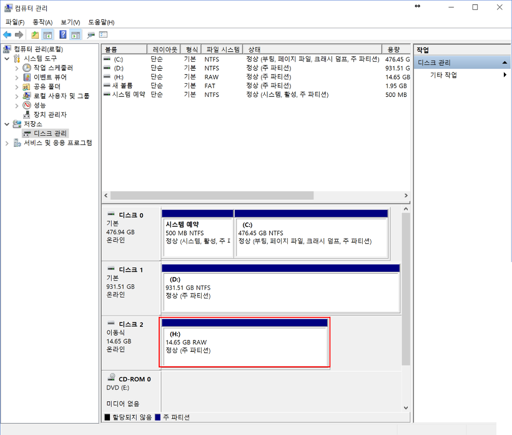Collapse the 디스크 관리 actions section
Screen dimensions: 512x435
[x=505, y=62]
